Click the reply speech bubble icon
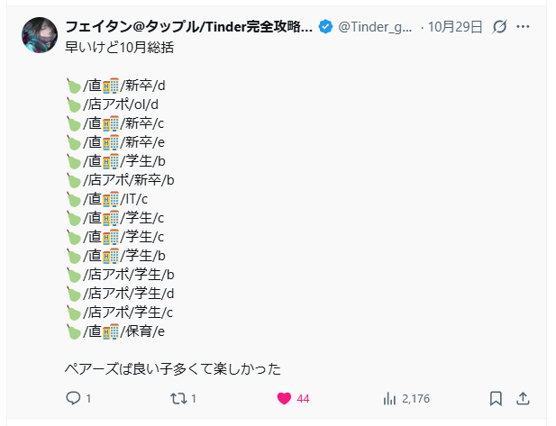The width and height of the screenshot is (556, 426). coord(74,398)
